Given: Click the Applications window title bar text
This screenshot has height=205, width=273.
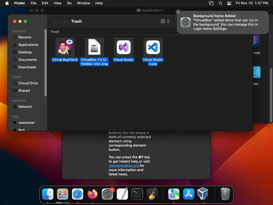Looking at the screenshot, I should (x=152, y=10).
